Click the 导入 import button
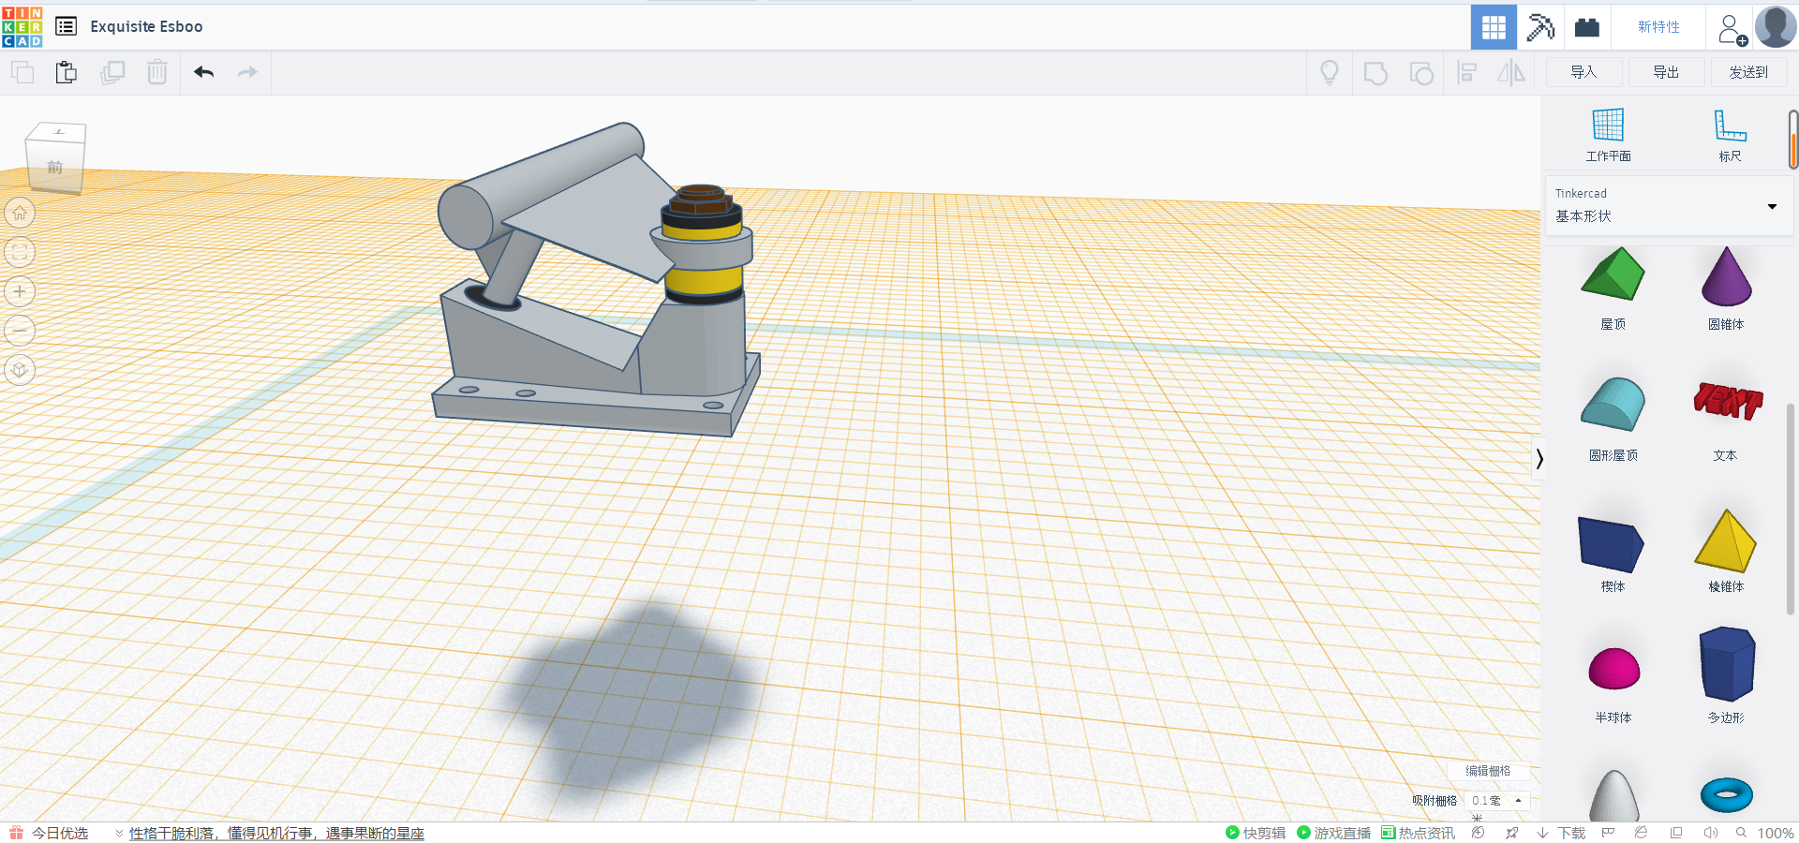 1583,72
